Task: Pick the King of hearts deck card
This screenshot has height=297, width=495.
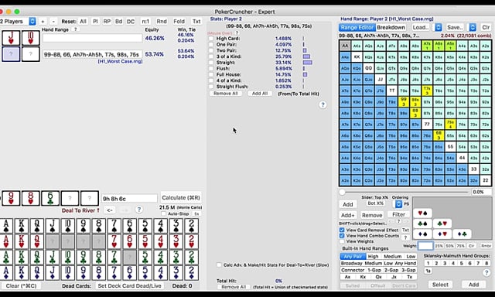Action: point(22,241)
